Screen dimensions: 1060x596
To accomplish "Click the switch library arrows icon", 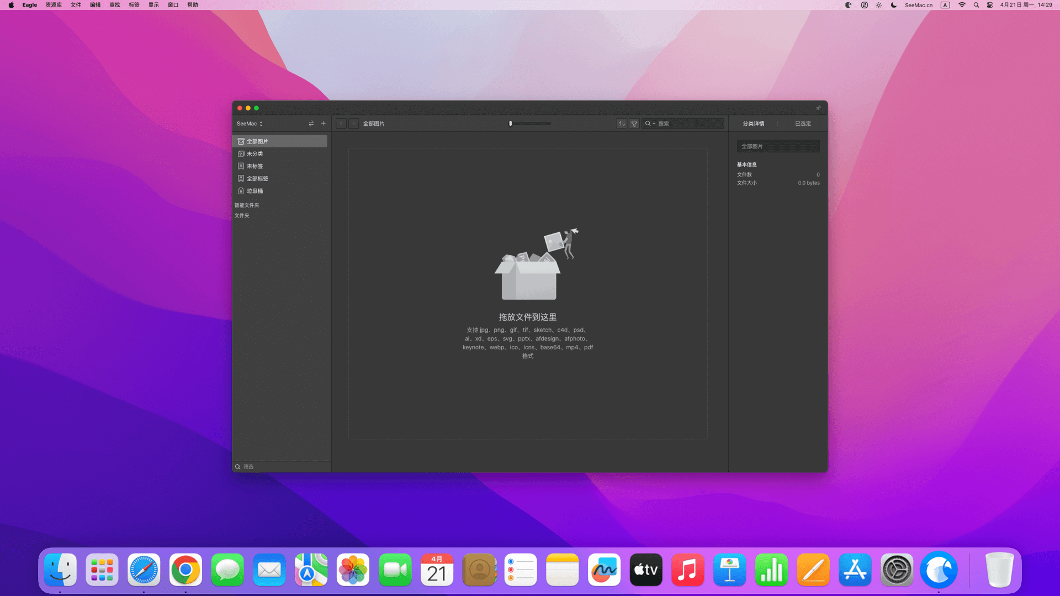I will pyautogui.click(x=311, y=124).
